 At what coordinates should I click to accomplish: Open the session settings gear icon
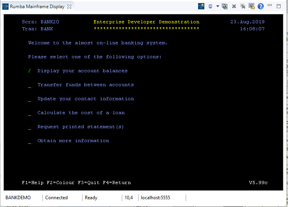[252, 7]
